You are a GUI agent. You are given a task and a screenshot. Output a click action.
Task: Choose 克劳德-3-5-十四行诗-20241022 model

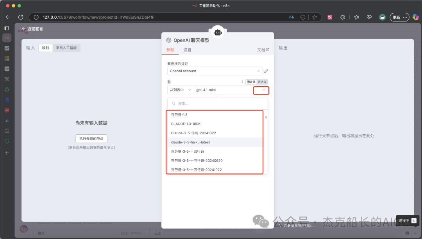(215, 169)
